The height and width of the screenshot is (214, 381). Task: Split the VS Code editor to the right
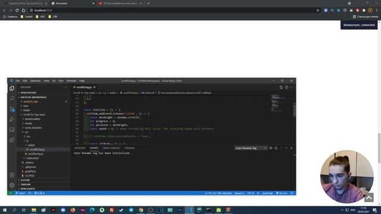286,87
